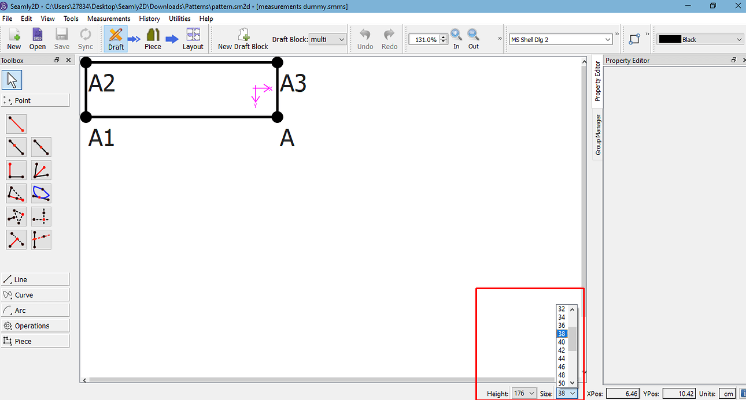This screenshot has height=400, width=746.
Task: Select size 42 from the open list
Action: (x=562, y=350)
